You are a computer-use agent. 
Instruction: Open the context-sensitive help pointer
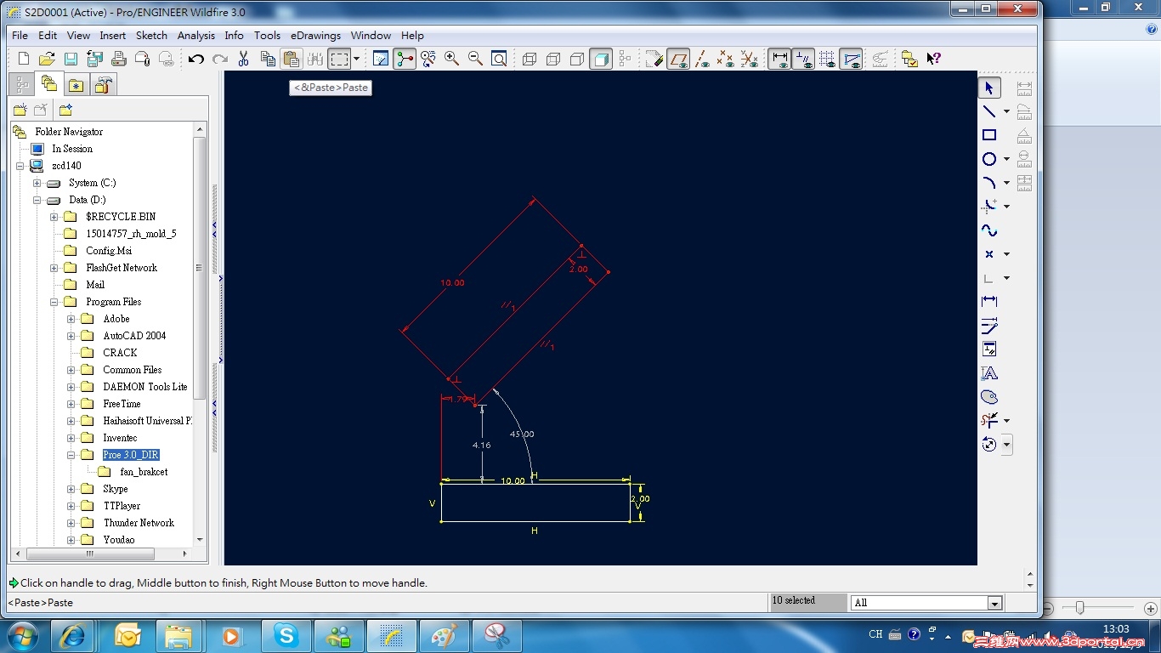[933, 59]
